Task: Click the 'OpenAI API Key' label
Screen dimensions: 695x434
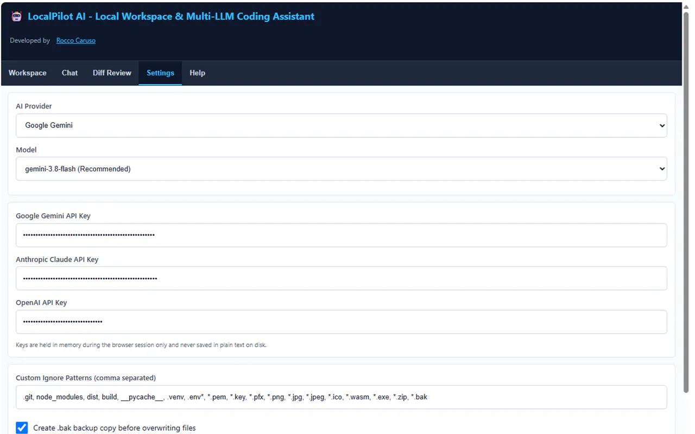Action: [41, 303]
